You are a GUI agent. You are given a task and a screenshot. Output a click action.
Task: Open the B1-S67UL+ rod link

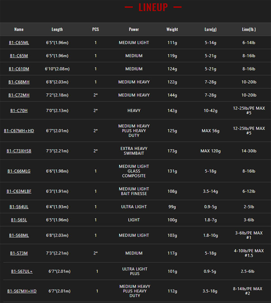pos(22,272)
